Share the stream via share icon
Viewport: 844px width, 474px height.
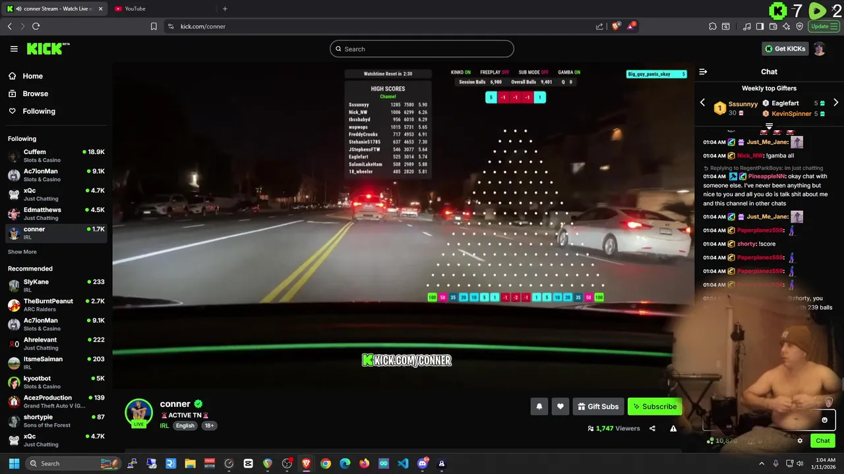click(652, 429)
